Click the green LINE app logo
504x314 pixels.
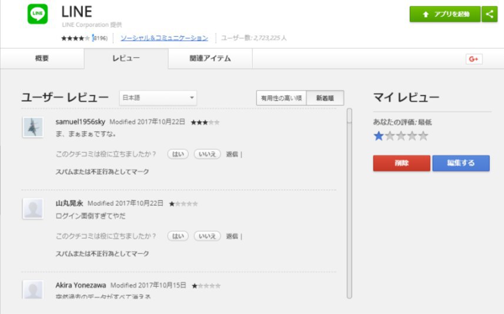[37, 15]
